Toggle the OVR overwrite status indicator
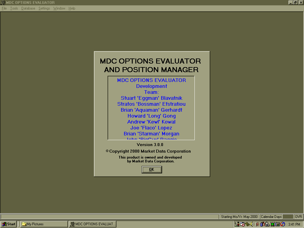The width and height of the screenshot is (304, 228). [x=298, y=217]
